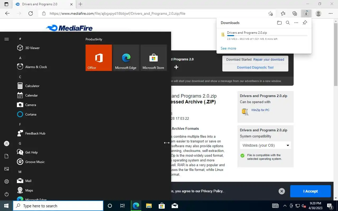Open the Download Diagnostic Tool link
338x211 pixels.
coord(255,68)
